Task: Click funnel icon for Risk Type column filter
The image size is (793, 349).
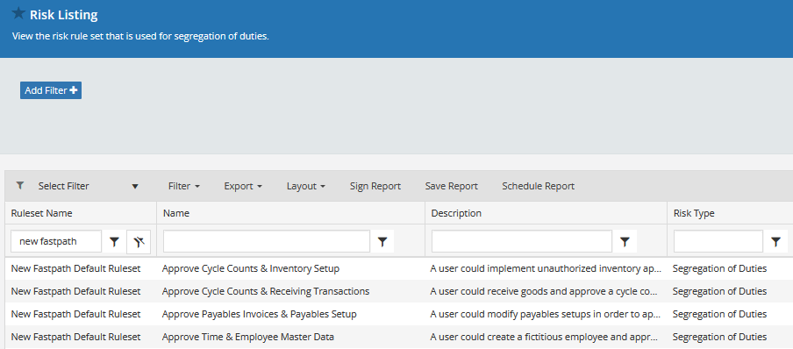Action: 776,242
